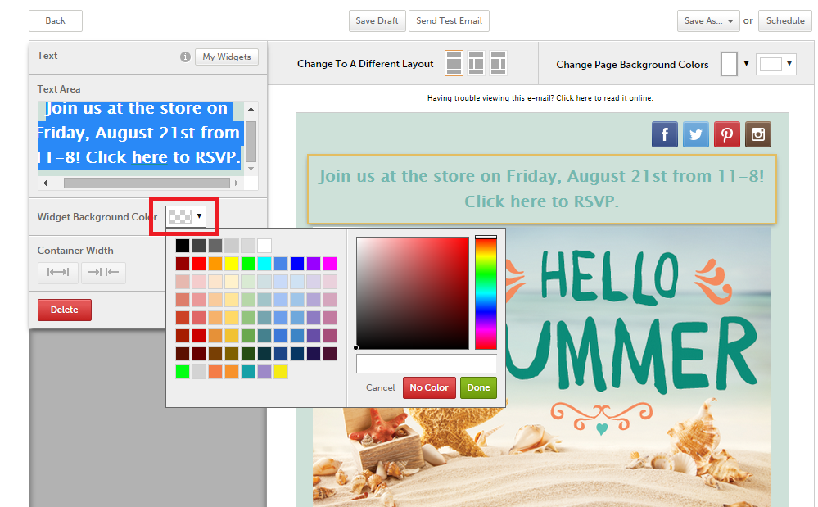The image size is (818, 507).
Task: Select the two-column layout icon
Action: (476, 63)
